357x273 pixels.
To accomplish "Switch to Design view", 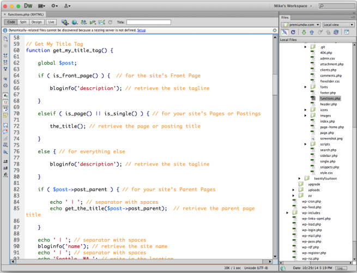I will click(37, 22).
